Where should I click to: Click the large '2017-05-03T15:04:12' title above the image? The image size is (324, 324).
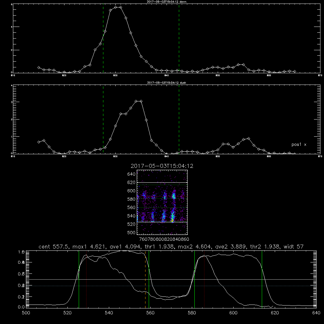162,166
